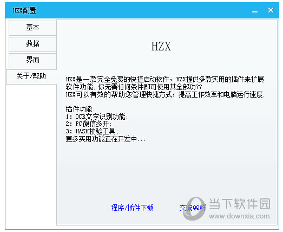Click the large HZX heading
The width and height of the screenshot is (283, 232).
click(x=161, y=46)
